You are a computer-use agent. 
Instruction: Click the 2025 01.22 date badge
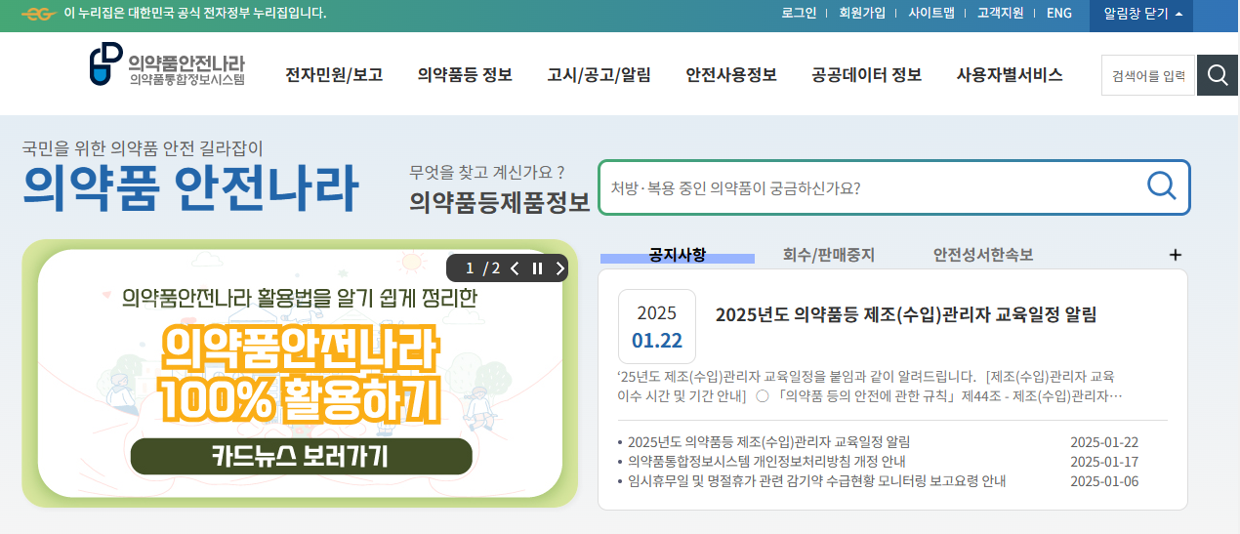coord(657,326)
